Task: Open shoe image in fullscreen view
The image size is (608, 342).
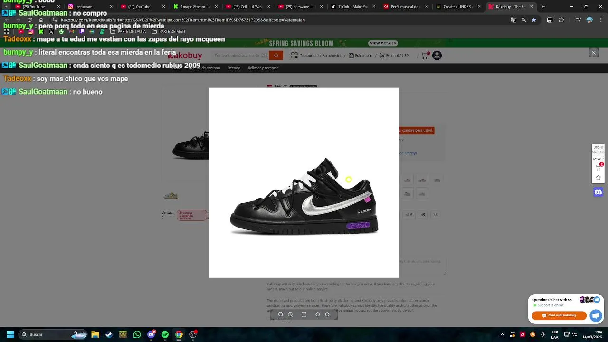Action: (x=304, y=314)
